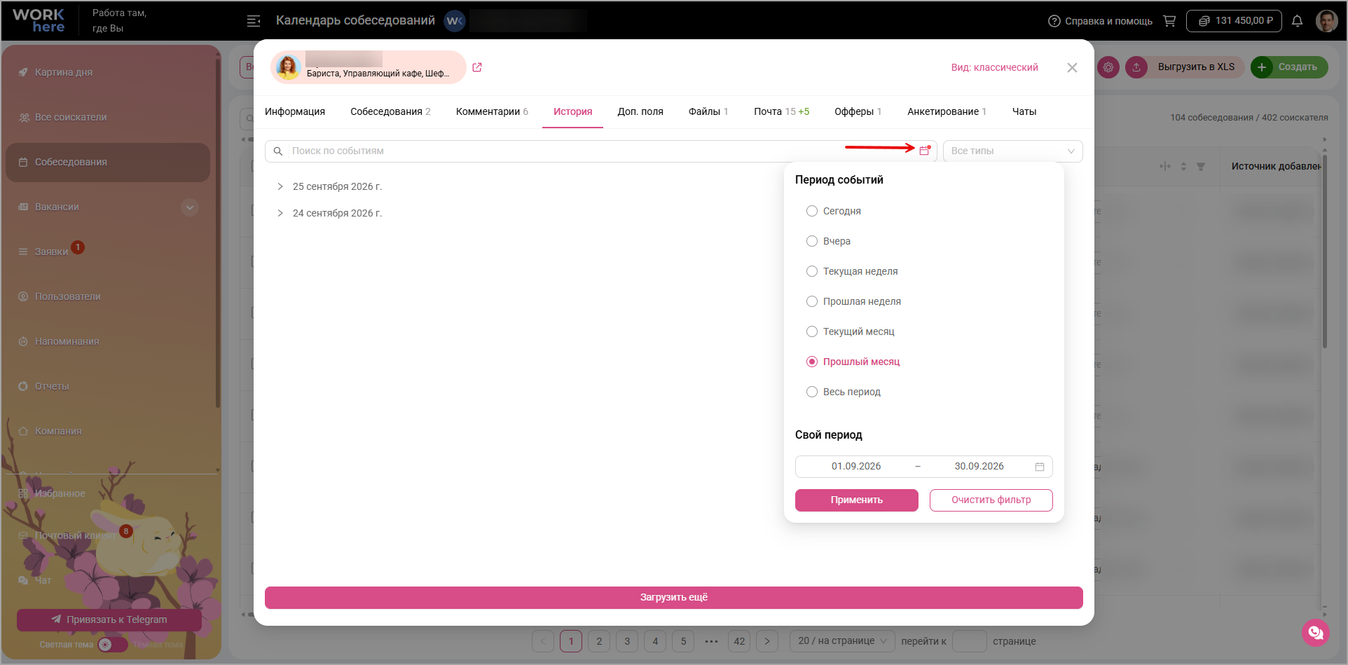The height and width of the screenshot is (665, 1348).
Task: Close the candidate card dialog
Action: (x=1072, y=67)
